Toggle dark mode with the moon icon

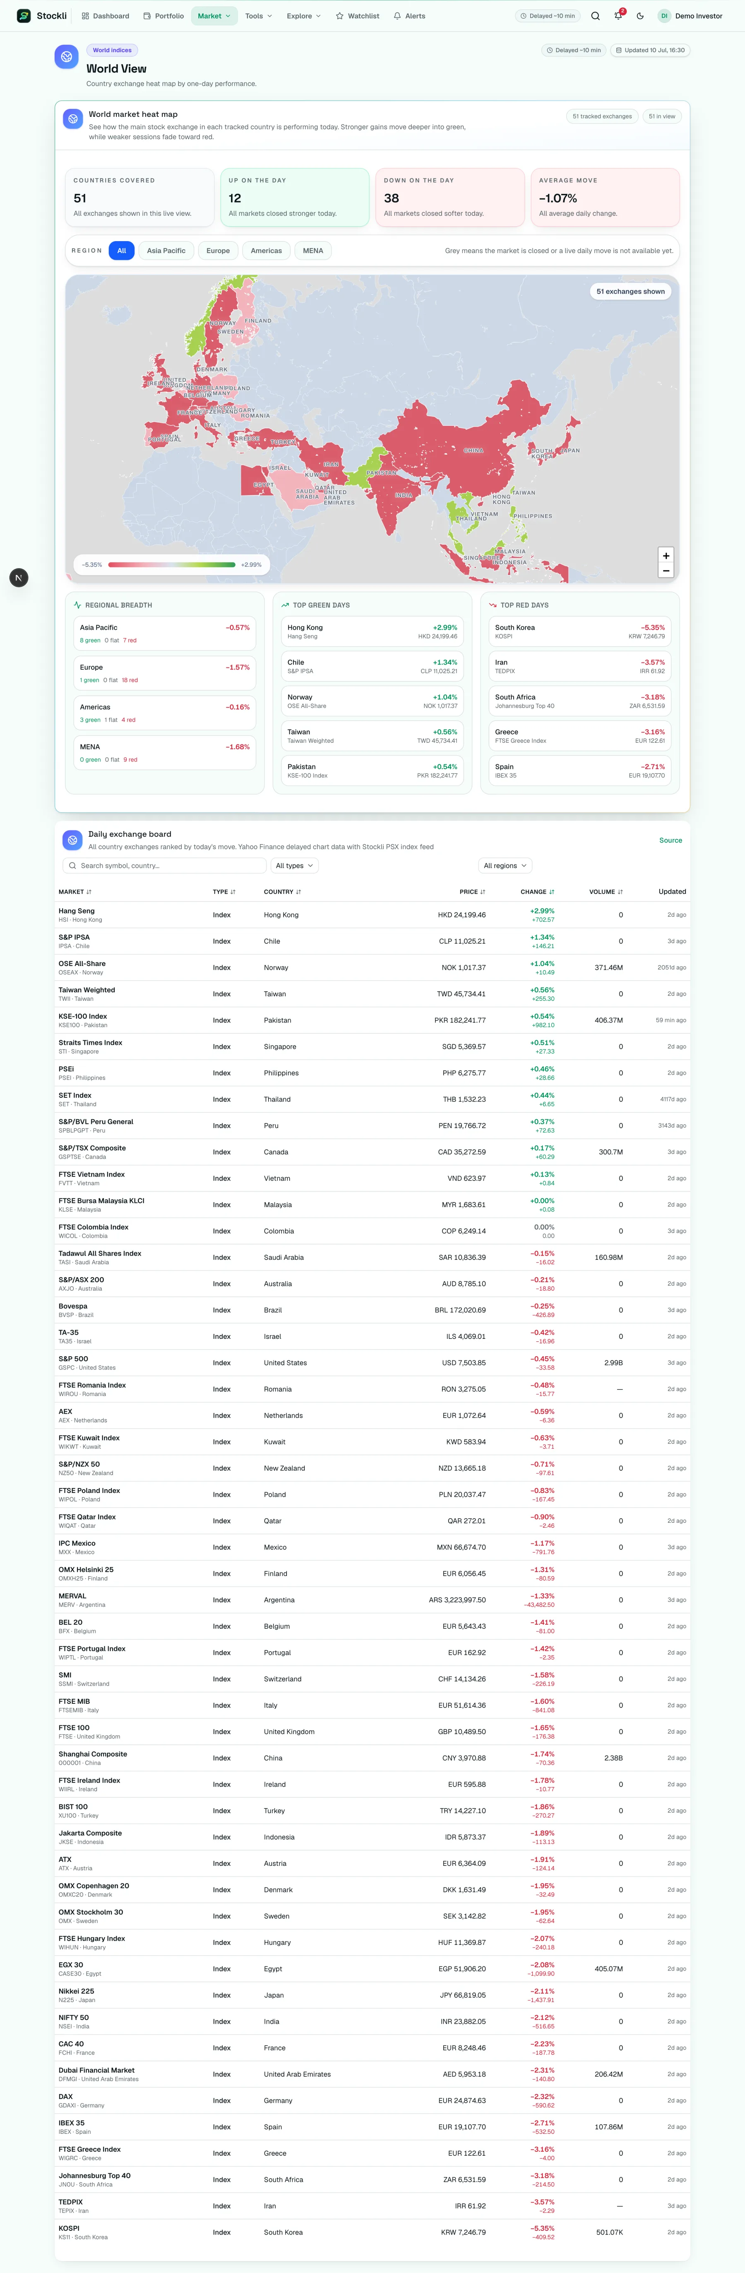tap(640, 16)
